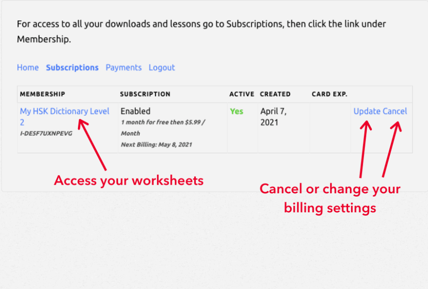Image resolution: width=428 pixels, height=289 pixels.
Task: Open the Payments page link
Action: tap(124, 68)
